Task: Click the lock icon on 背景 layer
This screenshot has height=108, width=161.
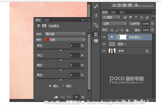Action: click(147, 51)
